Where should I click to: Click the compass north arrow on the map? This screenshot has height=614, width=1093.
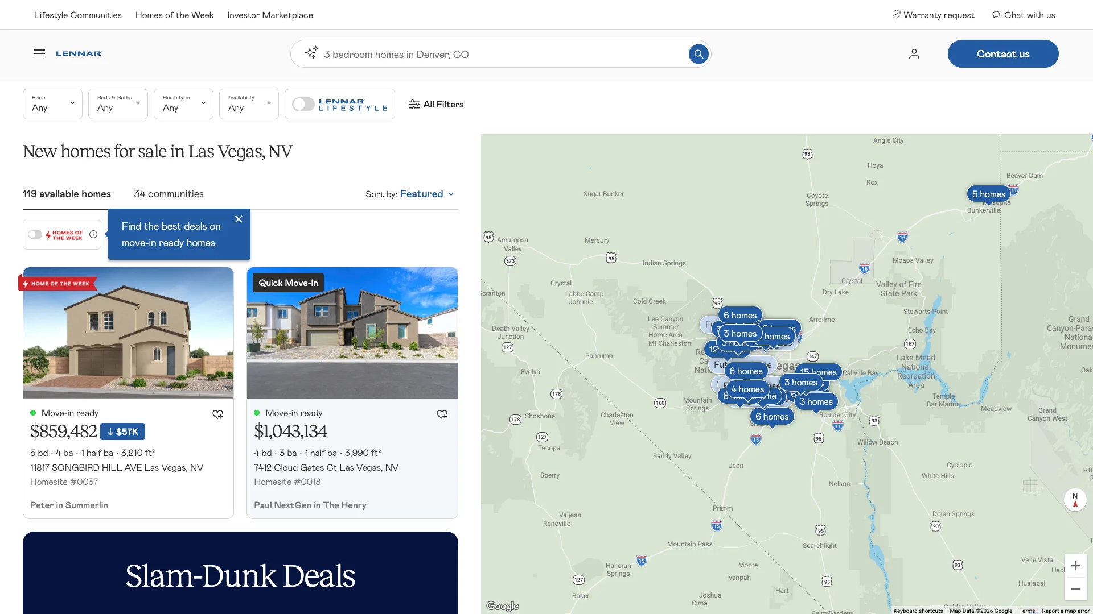(x=1075, y=500)
